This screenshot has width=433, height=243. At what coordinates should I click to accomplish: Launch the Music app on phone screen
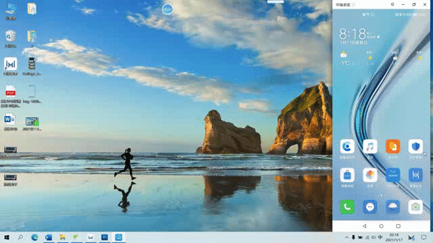[x=370, y=146]
